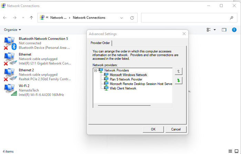
Task: Select Plan 9 Network Provider
Action: point(126,79)
